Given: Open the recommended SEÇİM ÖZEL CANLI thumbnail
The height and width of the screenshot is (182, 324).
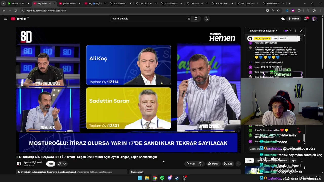Looking at the screenshot, I should [258, 170].
